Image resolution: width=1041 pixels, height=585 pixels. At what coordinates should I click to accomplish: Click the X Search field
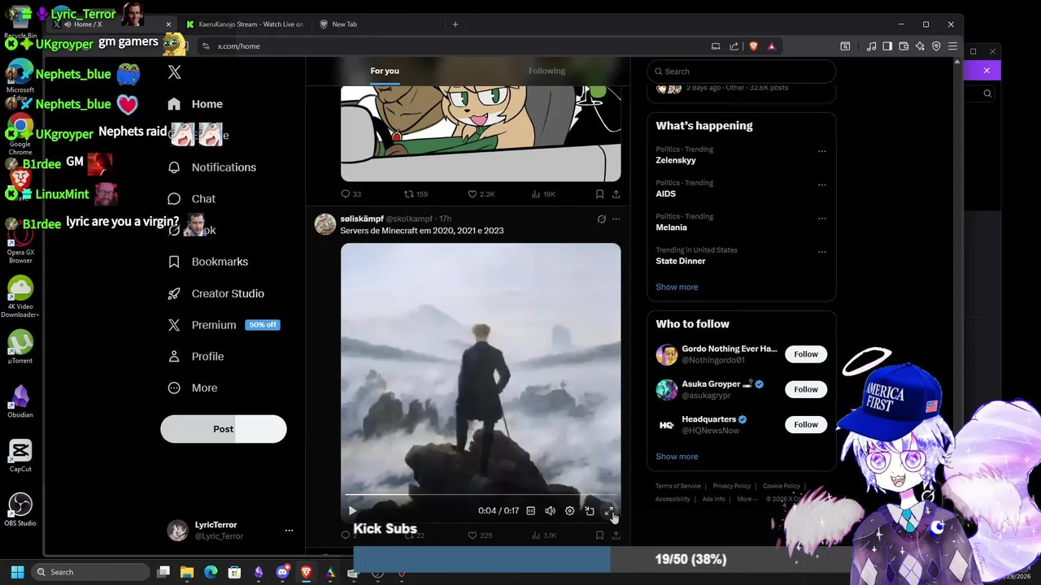[742, 71]
